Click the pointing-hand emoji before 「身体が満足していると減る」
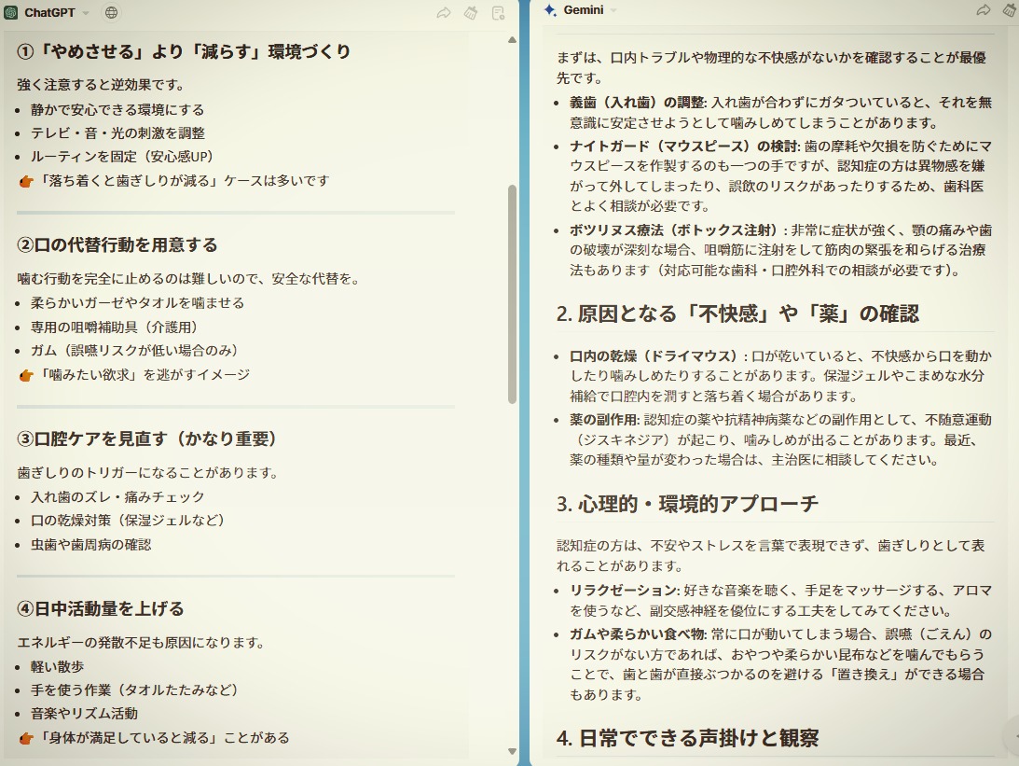This screenshot has height=766, width=1019. pyautogui.click(x=26, y=739)
